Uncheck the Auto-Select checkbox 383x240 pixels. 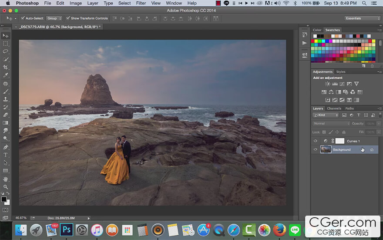(x=23, y=18)
